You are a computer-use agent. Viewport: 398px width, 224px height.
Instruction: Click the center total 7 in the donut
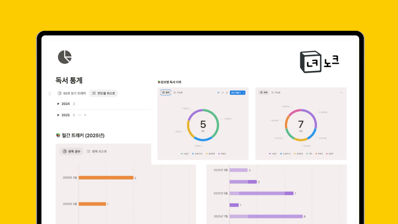click(301, 124)
